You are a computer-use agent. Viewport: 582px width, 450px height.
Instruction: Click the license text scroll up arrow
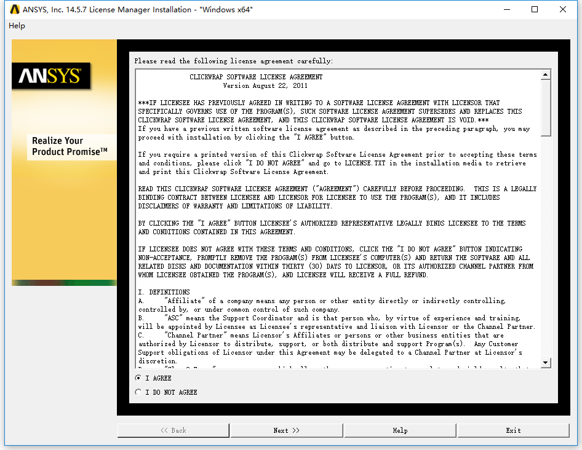(x=545, y=75)
